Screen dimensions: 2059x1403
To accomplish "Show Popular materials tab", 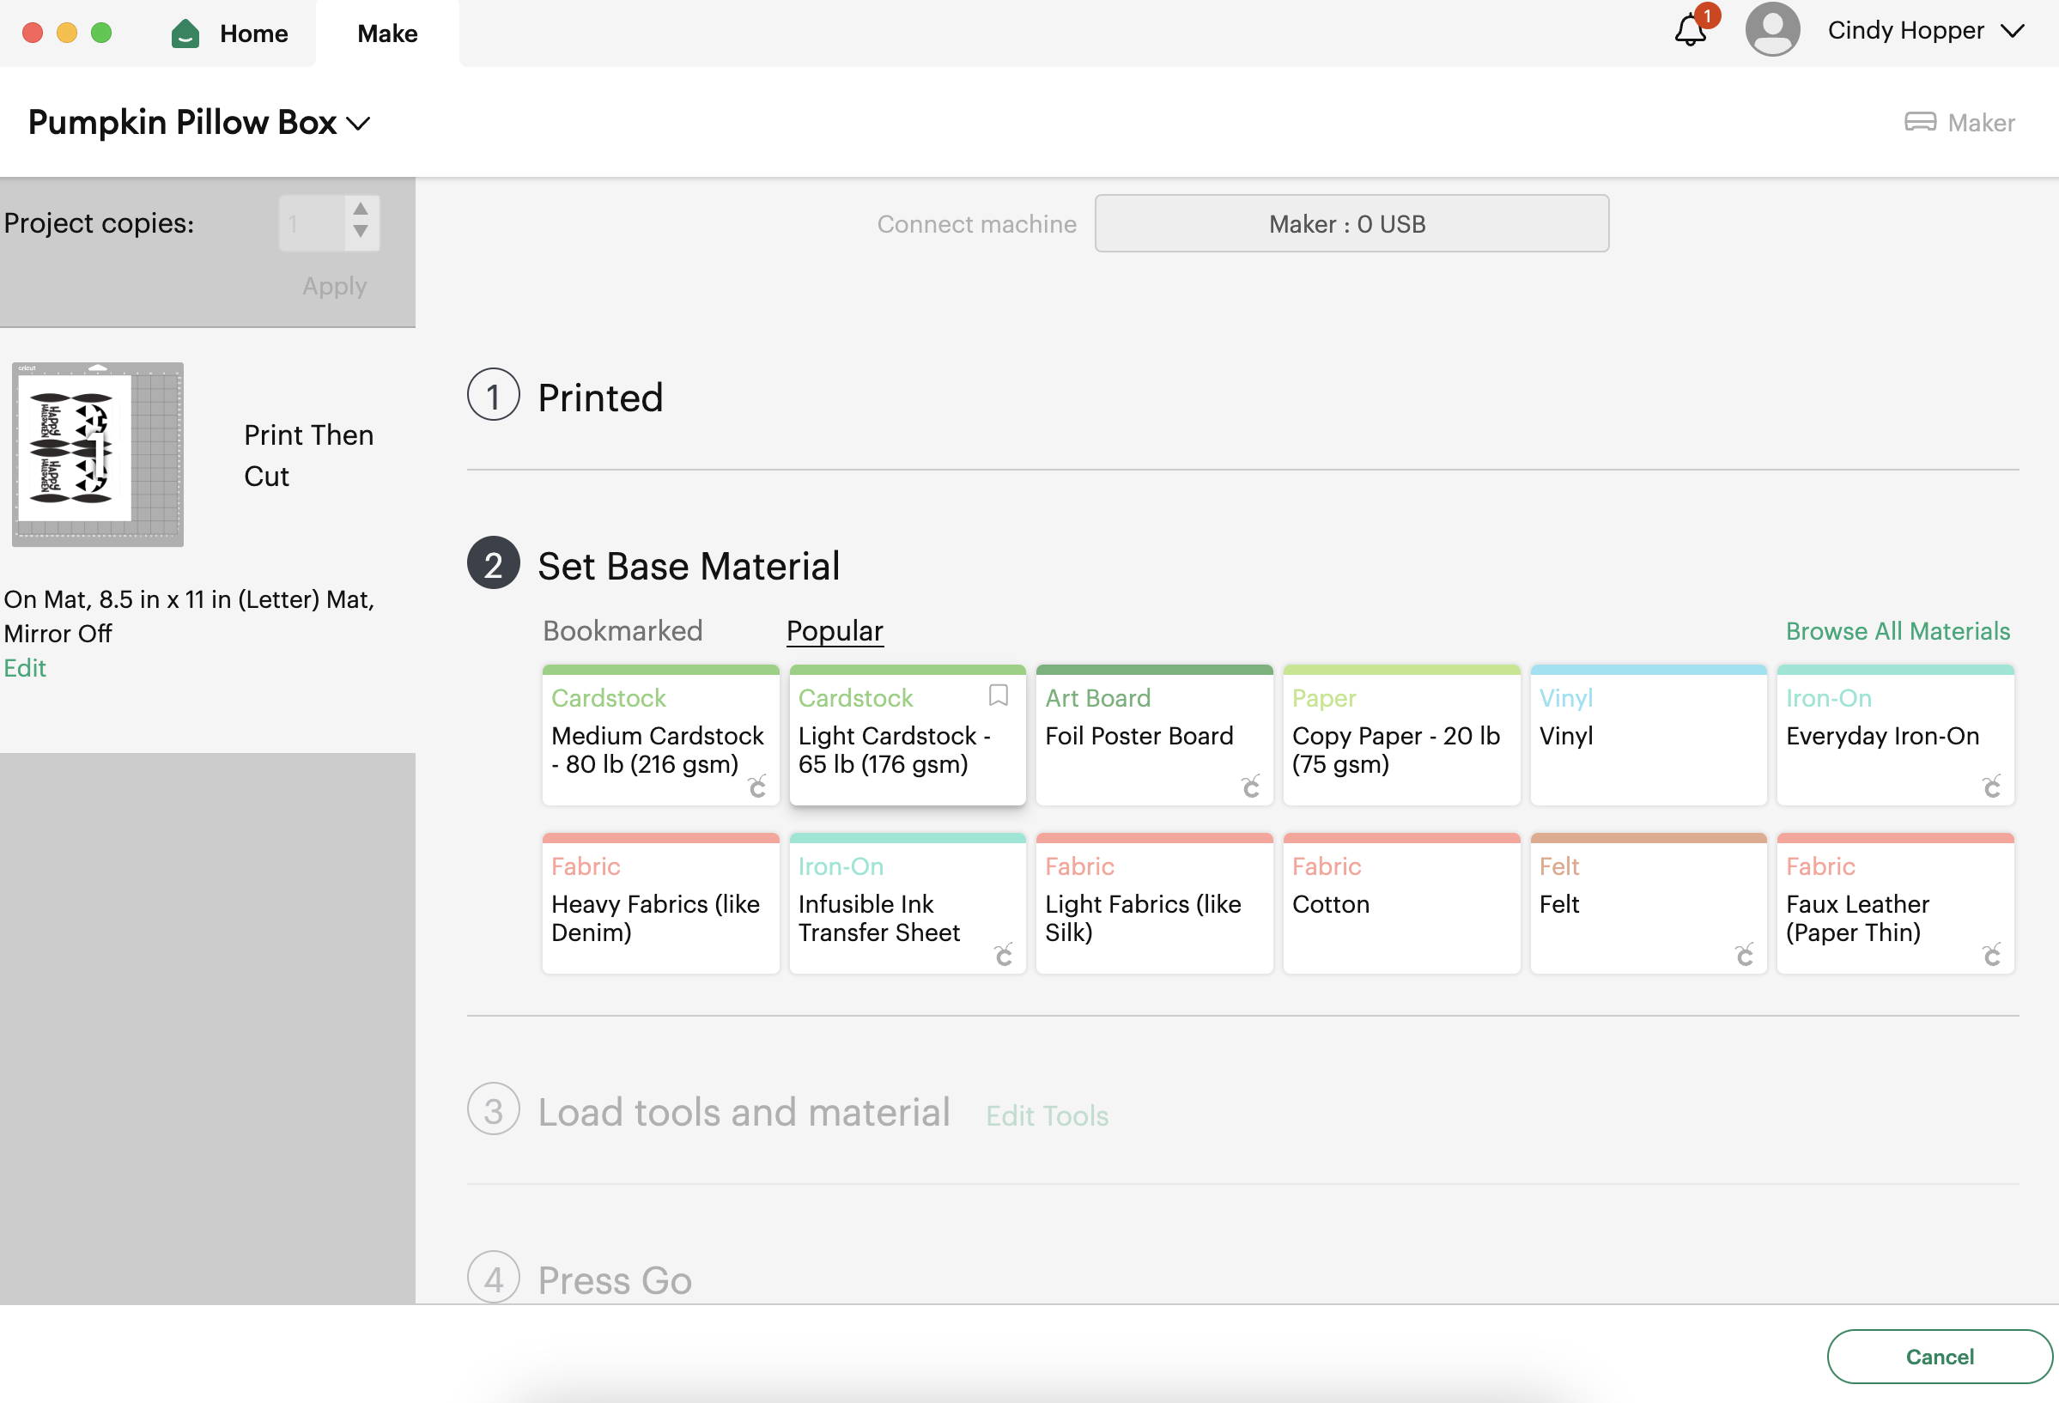I will coord(835,630).
